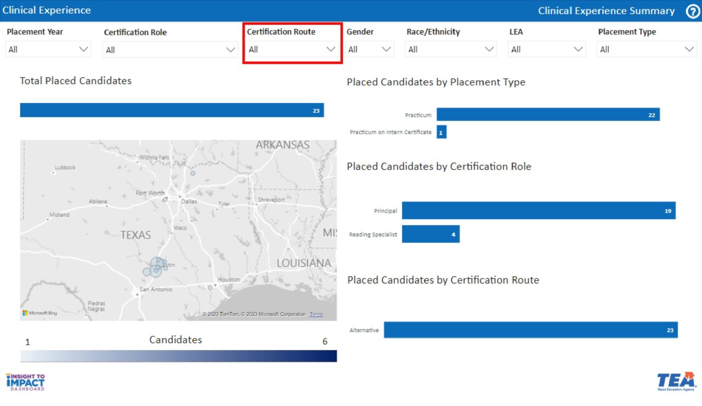Open the Terms link on map
Viewport: 702px width, 406px height.
316,314
